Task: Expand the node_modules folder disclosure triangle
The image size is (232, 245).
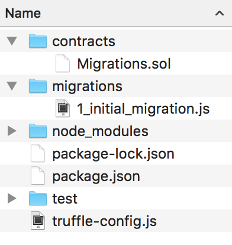Action: [x=12, y=131]
